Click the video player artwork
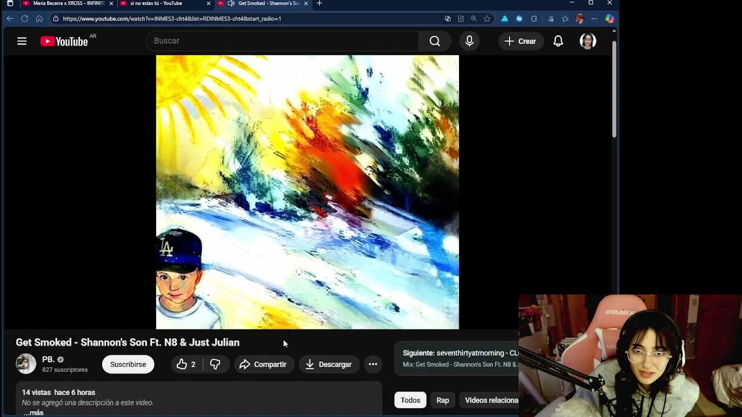742x417 pixels. (x=307, y=192)
